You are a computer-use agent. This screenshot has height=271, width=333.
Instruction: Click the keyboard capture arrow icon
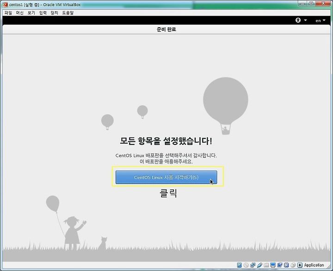click(x=300, y=265)
